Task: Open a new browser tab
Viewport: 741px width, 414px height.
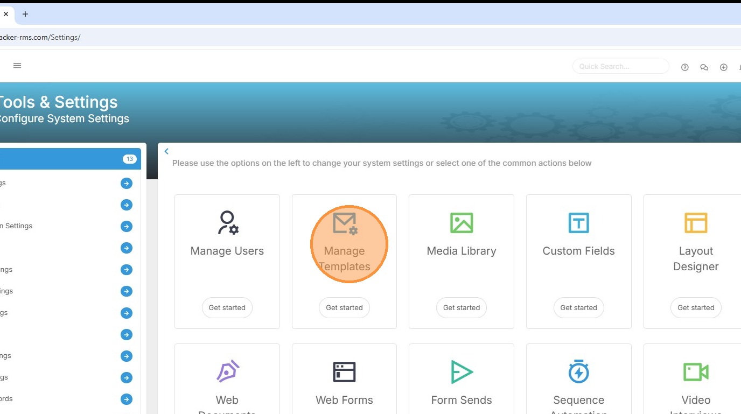Action: (x=25, y=14)
